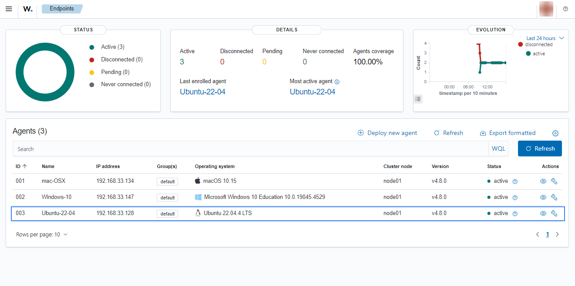Expand the default group chip on Ubuntu-22-04 row
The height and width of the screenshot is (286, 575).
(167, 213)
